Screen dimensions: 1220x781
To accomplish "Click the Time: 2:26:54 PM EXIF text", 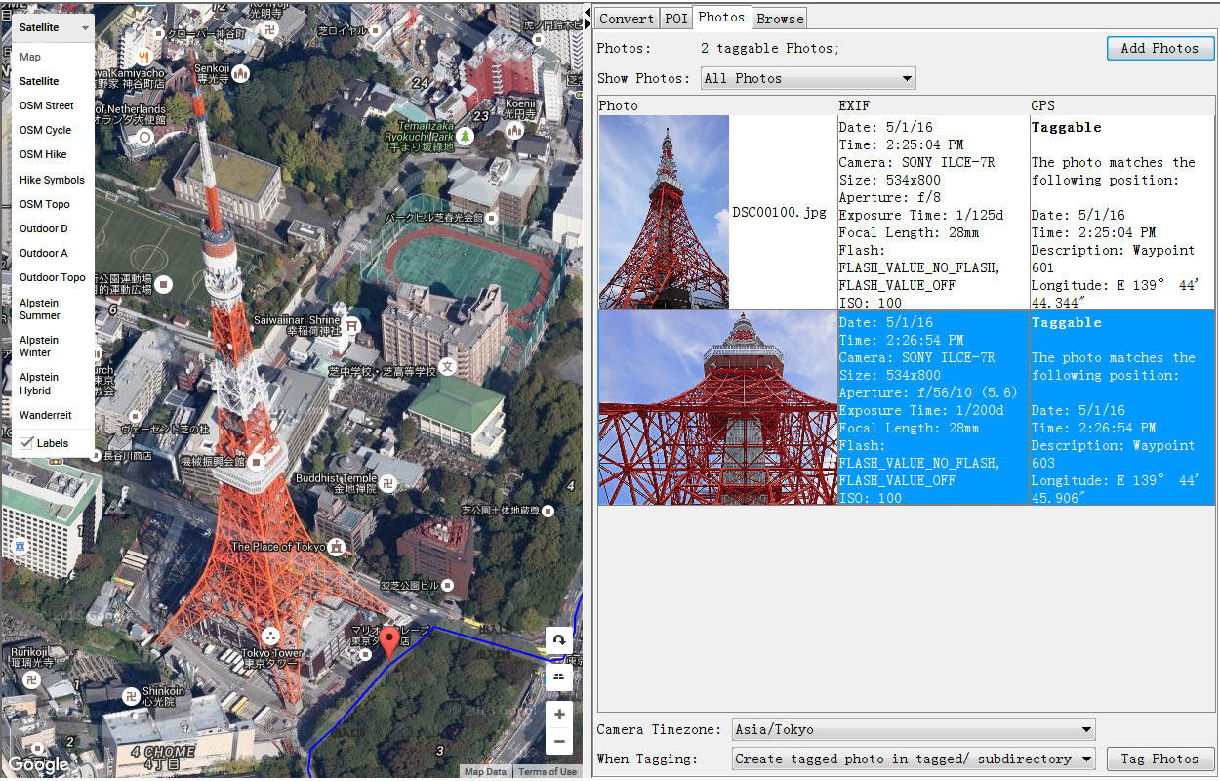I will [x=901, y=340].
